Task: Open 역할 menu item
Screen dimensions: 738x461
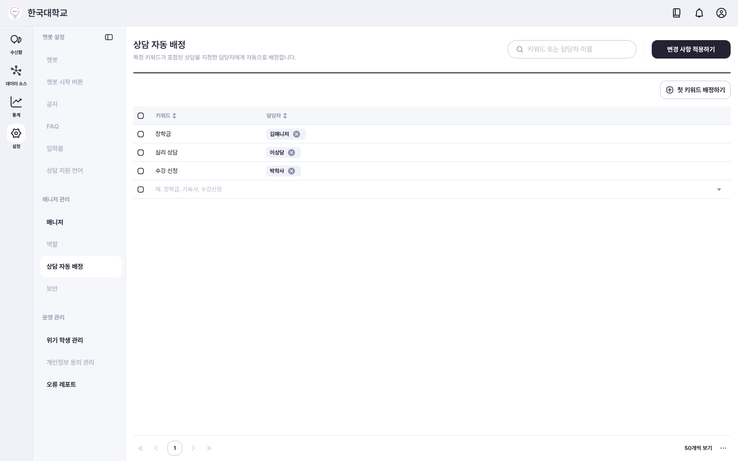Action: point(81,244)
